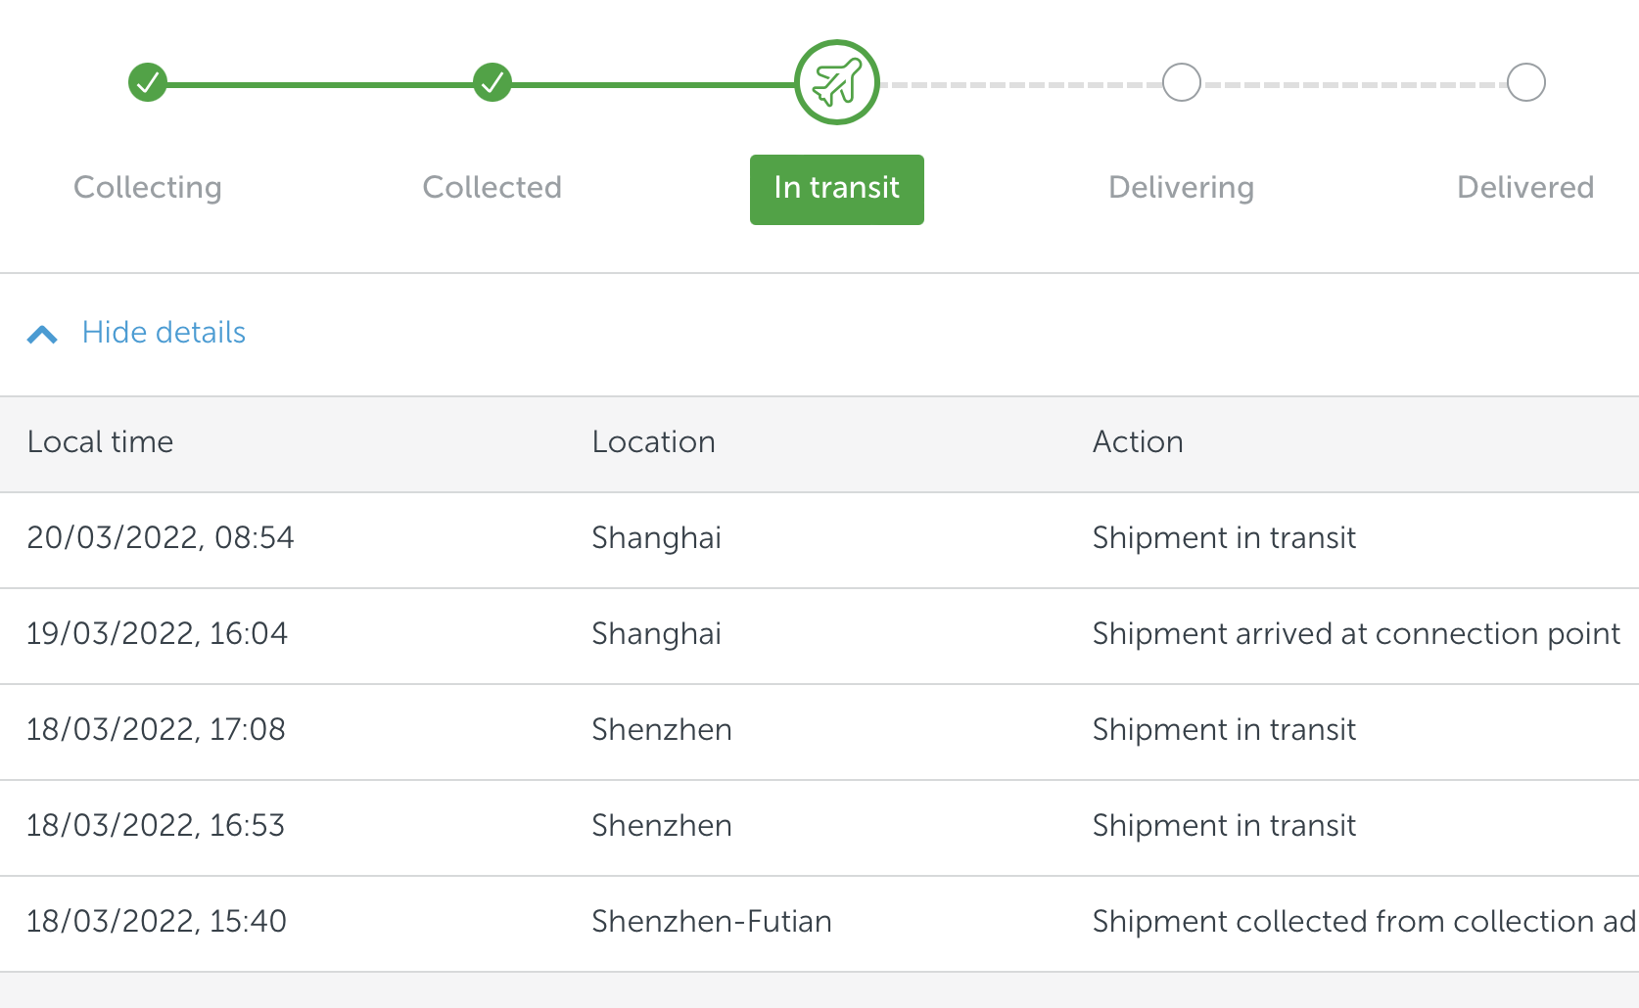This screenshot has width=1639, height=1008.
Task: Click the Collected green checkmark icon
Action: [492, 82]
